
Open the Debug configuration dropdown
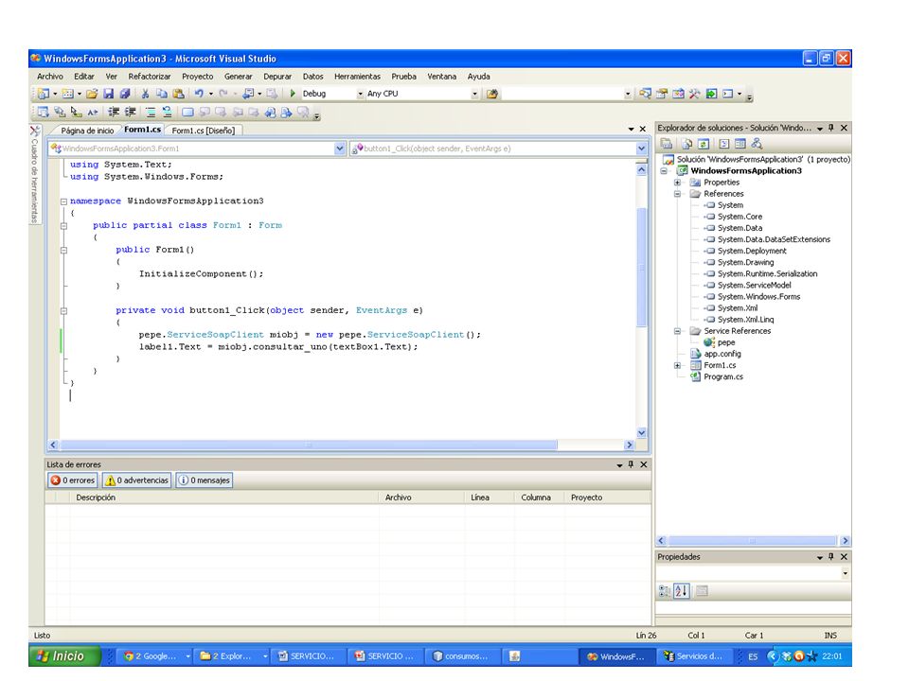360,94
